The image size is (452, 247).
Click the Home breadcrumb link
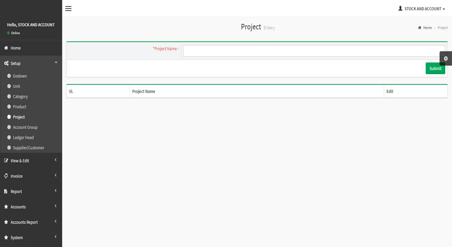point(427,28)
